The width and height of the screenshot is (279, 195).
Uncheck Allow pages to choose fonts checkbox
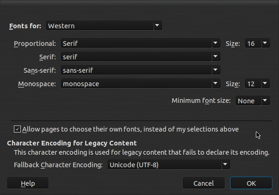[x=18, y=129]
